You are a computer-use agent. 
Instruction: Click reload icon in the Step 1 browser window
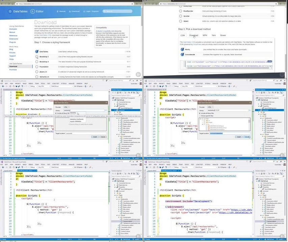pyautogui.click(x=9, y=4)
